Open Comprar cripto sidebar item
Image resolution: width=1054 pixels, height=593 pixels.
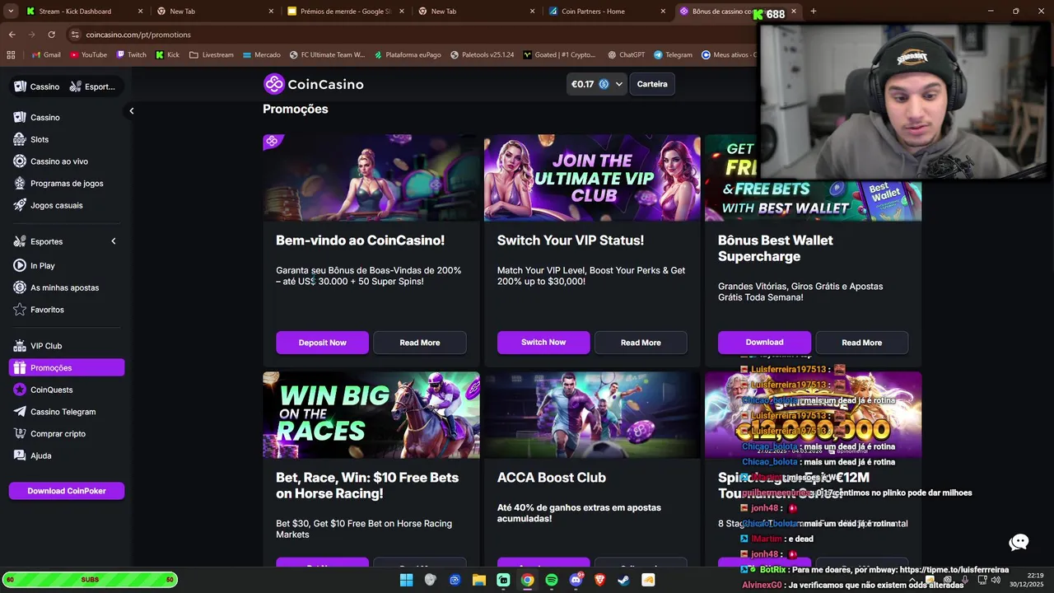[x=58, y=433]
